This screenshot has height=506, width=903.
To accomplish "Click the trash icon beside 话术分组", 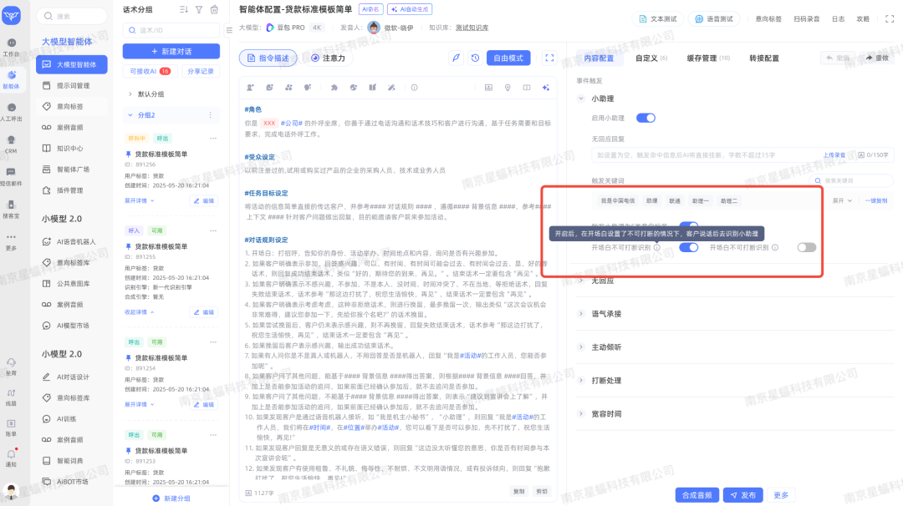I will tap(214, 9).
